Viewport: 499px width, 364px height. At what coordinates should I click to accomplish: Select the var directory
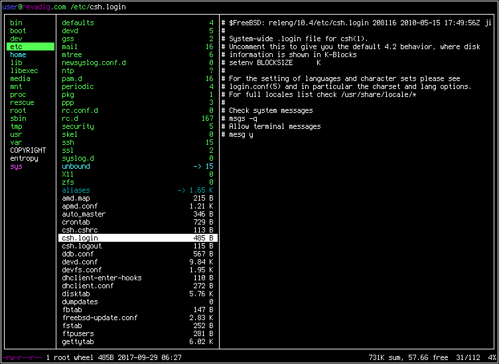pos(16,142)
